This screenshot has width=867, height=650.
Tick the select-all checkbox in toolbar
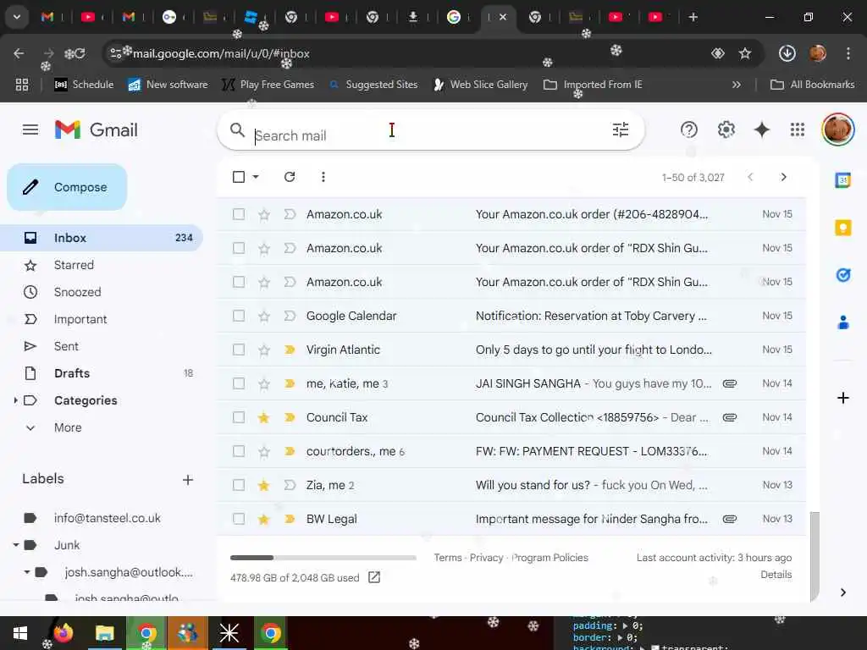tap(239, 177)
